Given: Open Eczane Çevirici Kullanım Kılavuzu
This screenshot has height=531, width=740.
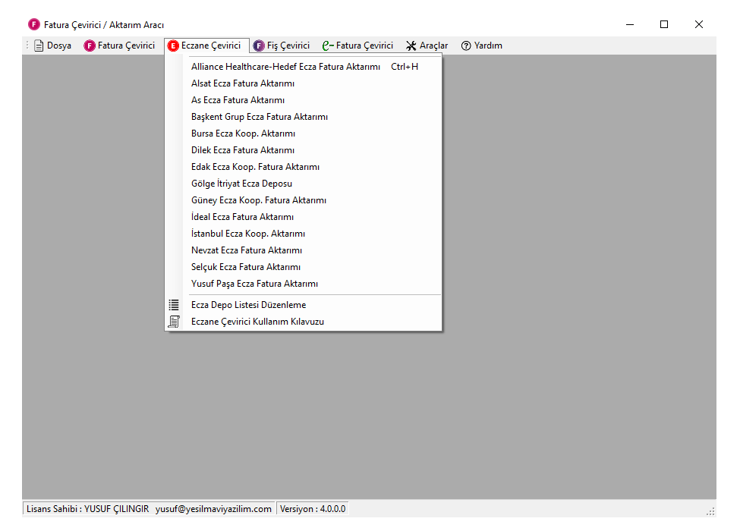Looking at the screenshot, I should 304,322.
